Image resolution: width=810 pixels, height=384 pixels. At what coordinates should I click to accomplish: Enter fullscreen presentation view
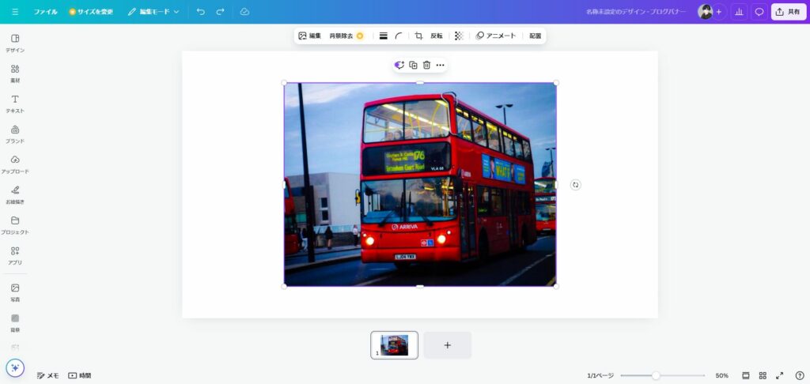click(x=779, y=375)
